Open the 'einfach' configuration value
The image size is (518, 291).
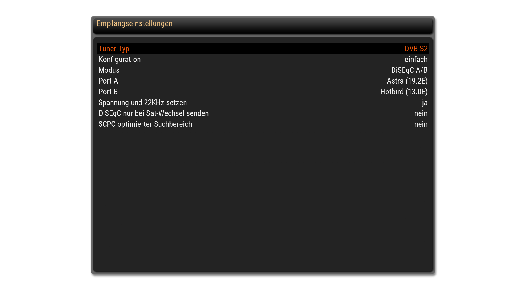(416, 59)
